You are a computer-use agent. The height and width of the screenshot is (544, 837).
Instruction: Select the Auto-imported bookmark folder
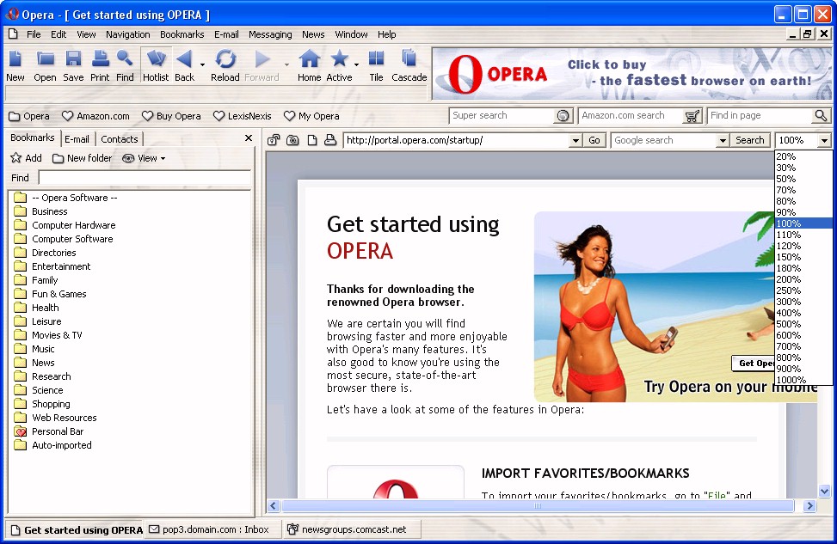coord(61,445)
